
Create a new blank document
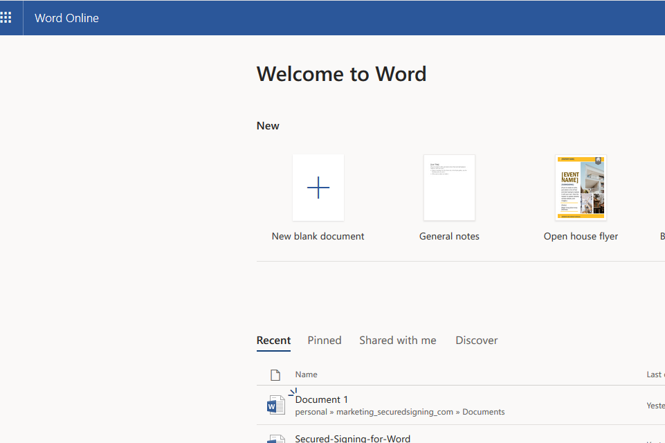point(318,188)
